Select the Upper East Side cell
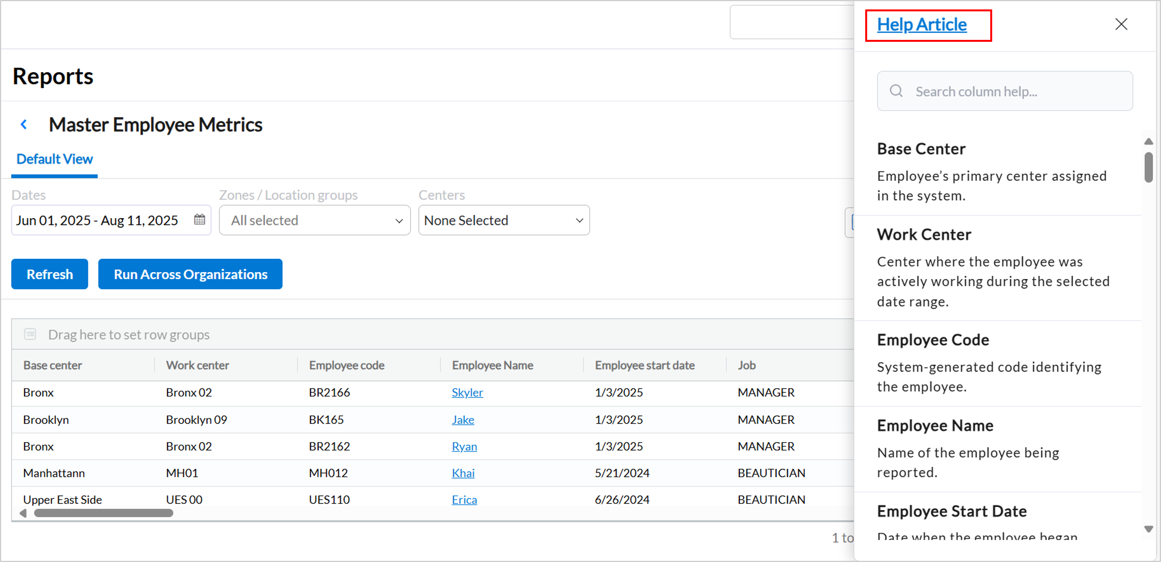This screenshot has width=1161, height=562. (62, 499)
